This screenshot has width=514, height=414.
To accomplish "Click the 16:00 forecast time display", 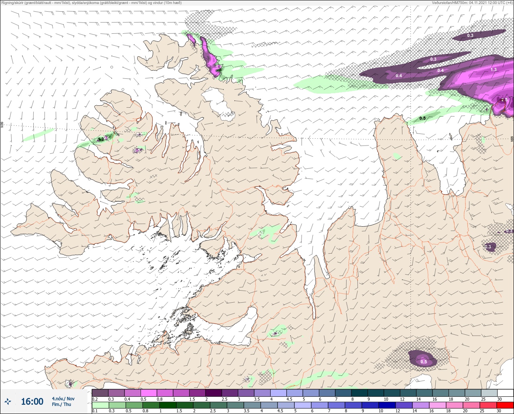I will (x=32, y=402).
